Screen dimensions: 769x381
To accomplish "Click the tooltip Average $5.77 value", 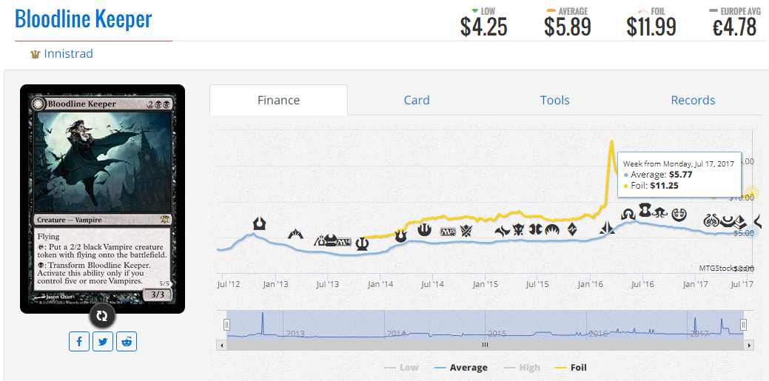I will tap(681, 175).
